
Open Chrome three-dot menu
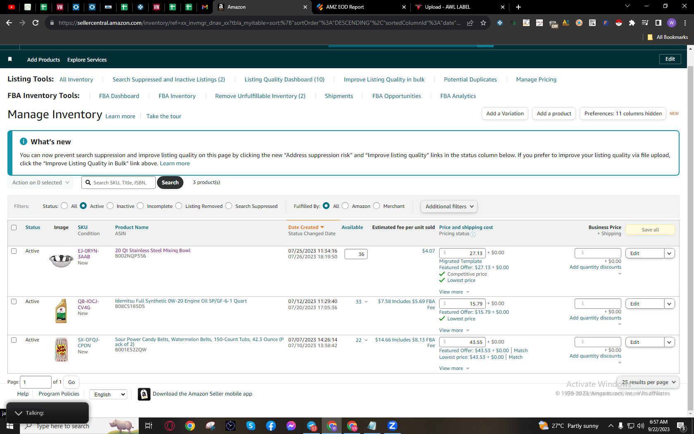click(685, 23)
